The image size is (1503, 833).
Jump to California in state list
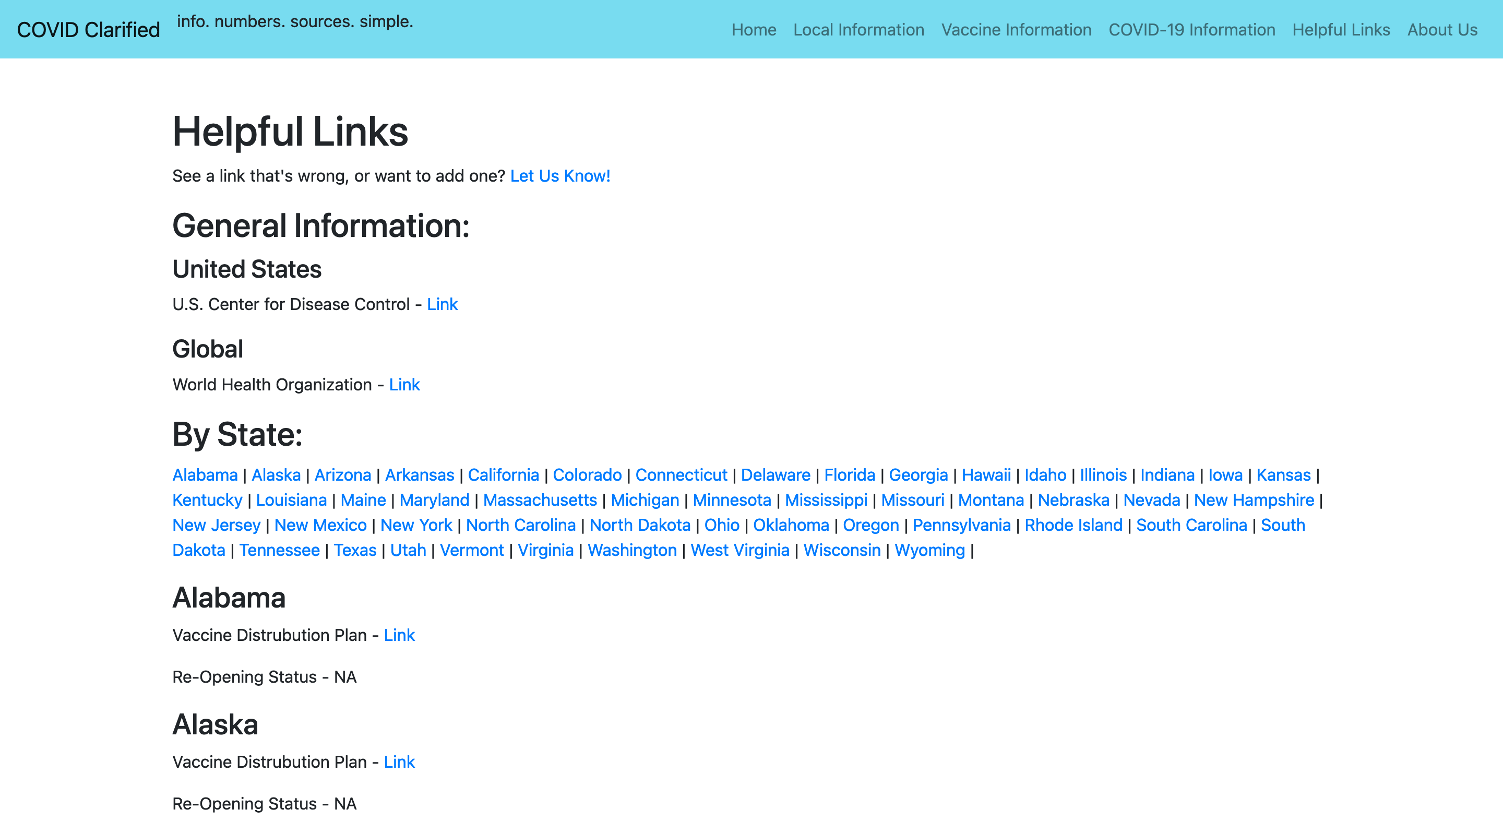(x=503, y=475)
